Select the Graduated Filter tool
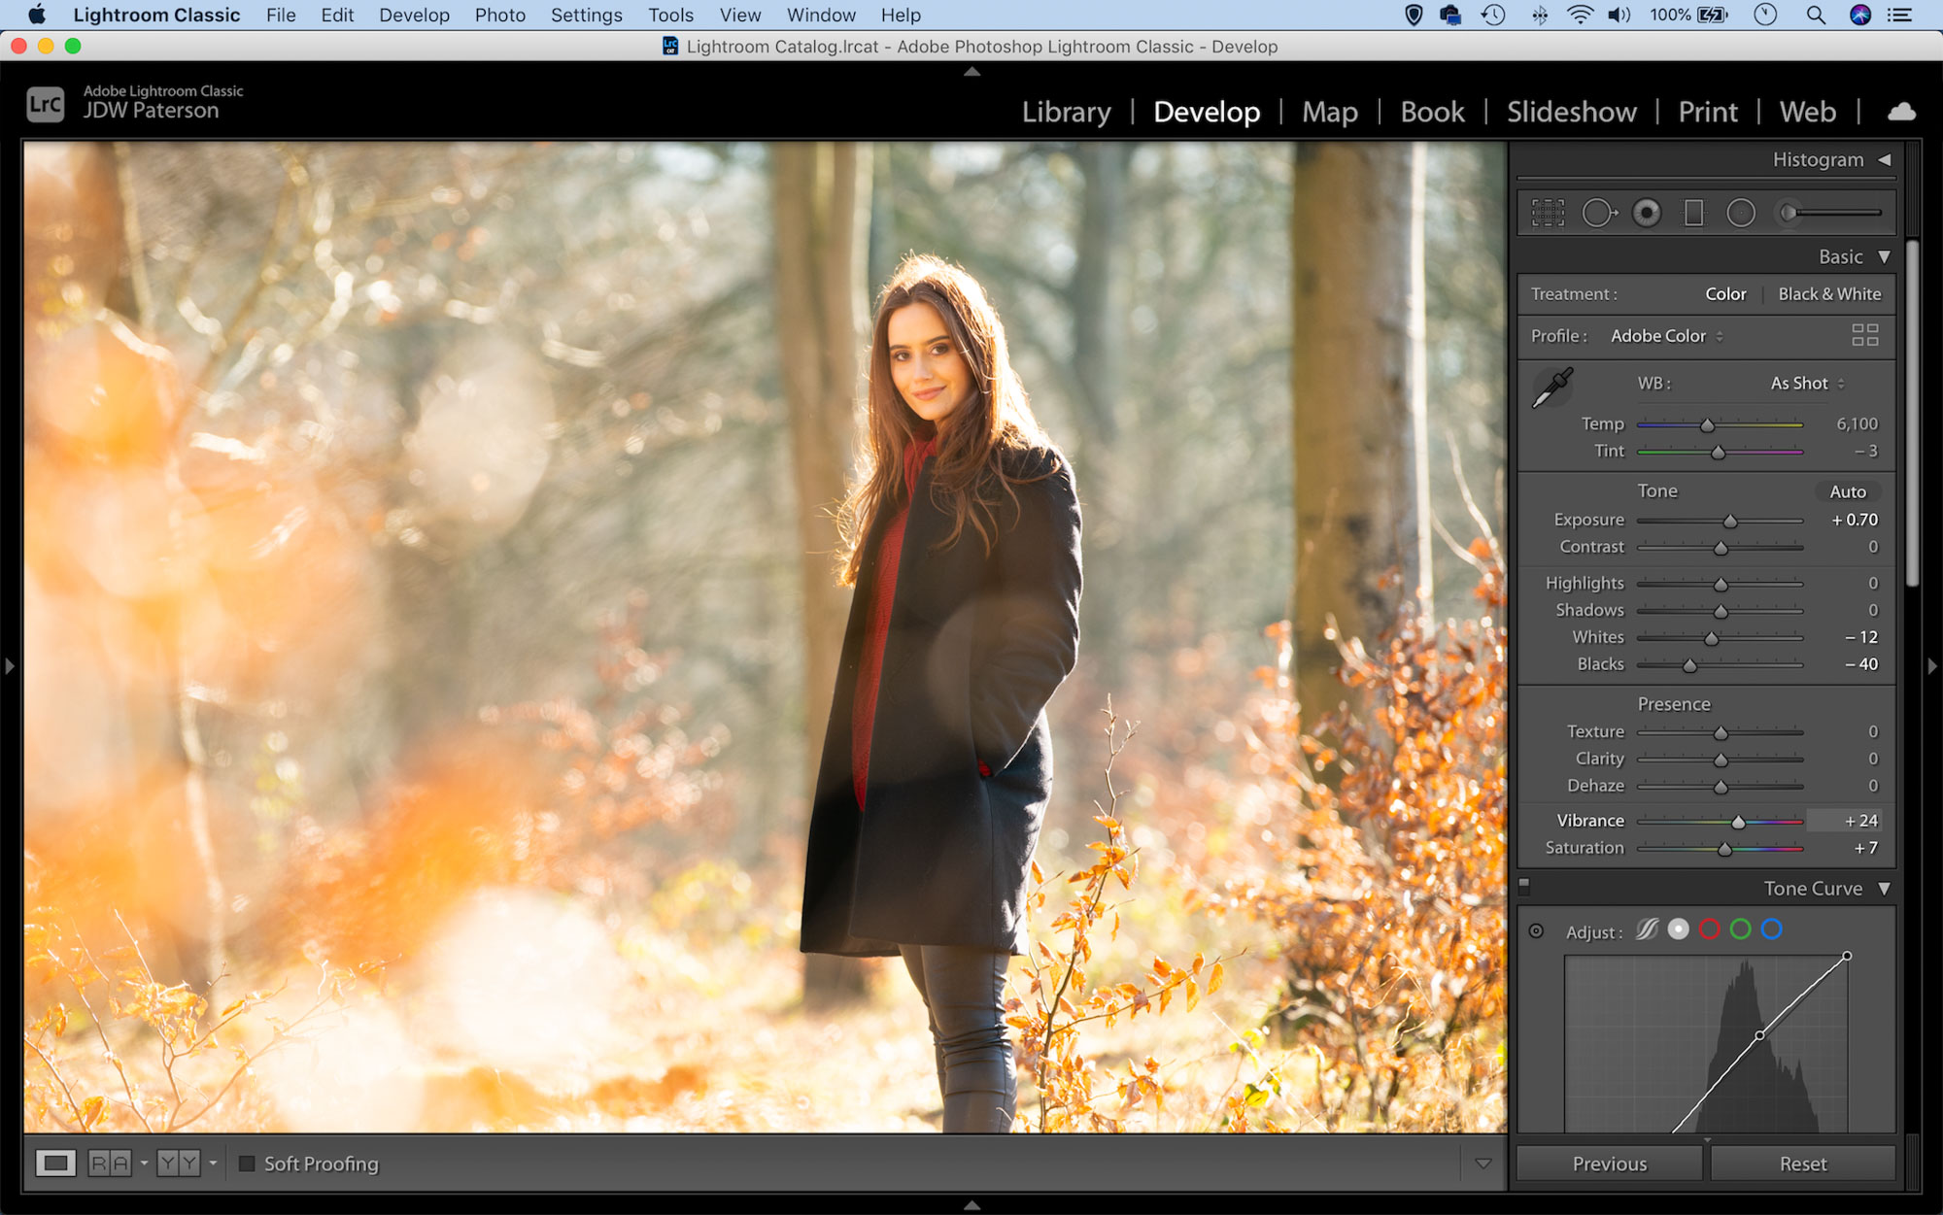This screenshot has width=1943, height=1215. tap(1694, 212)
